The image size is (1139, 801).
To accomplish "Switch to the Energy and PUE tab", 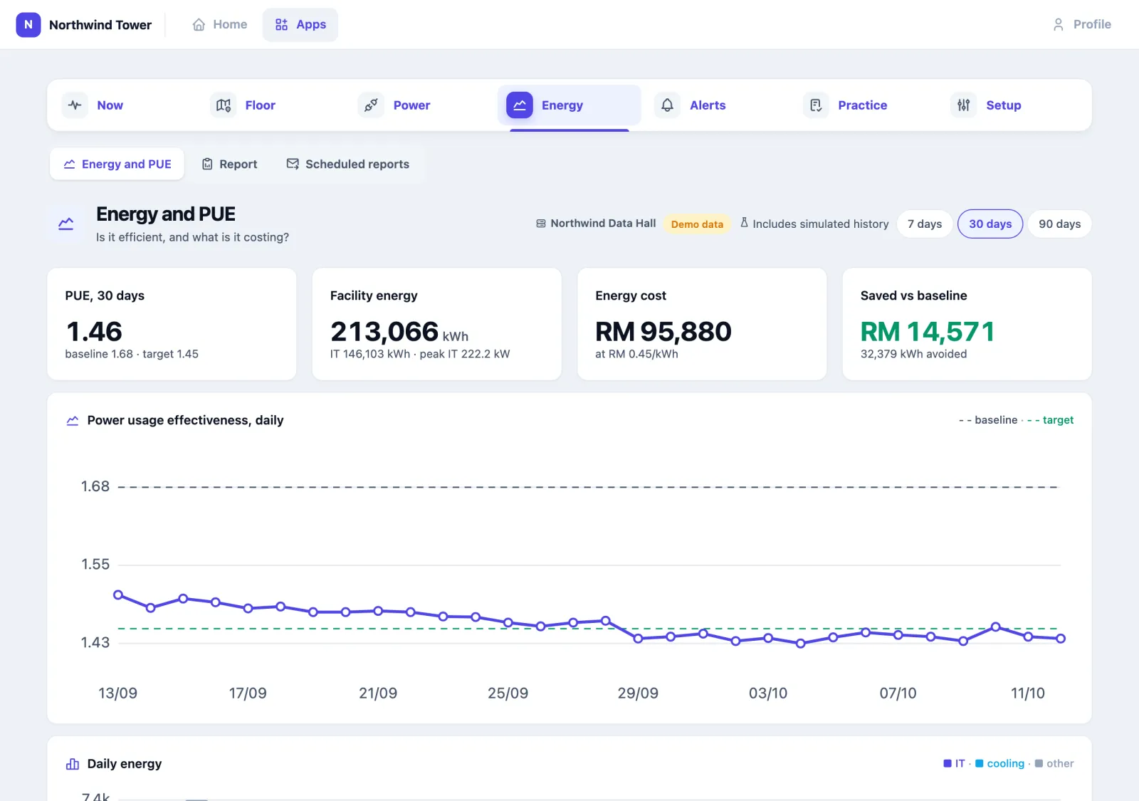I will click(x=117, y=164).
